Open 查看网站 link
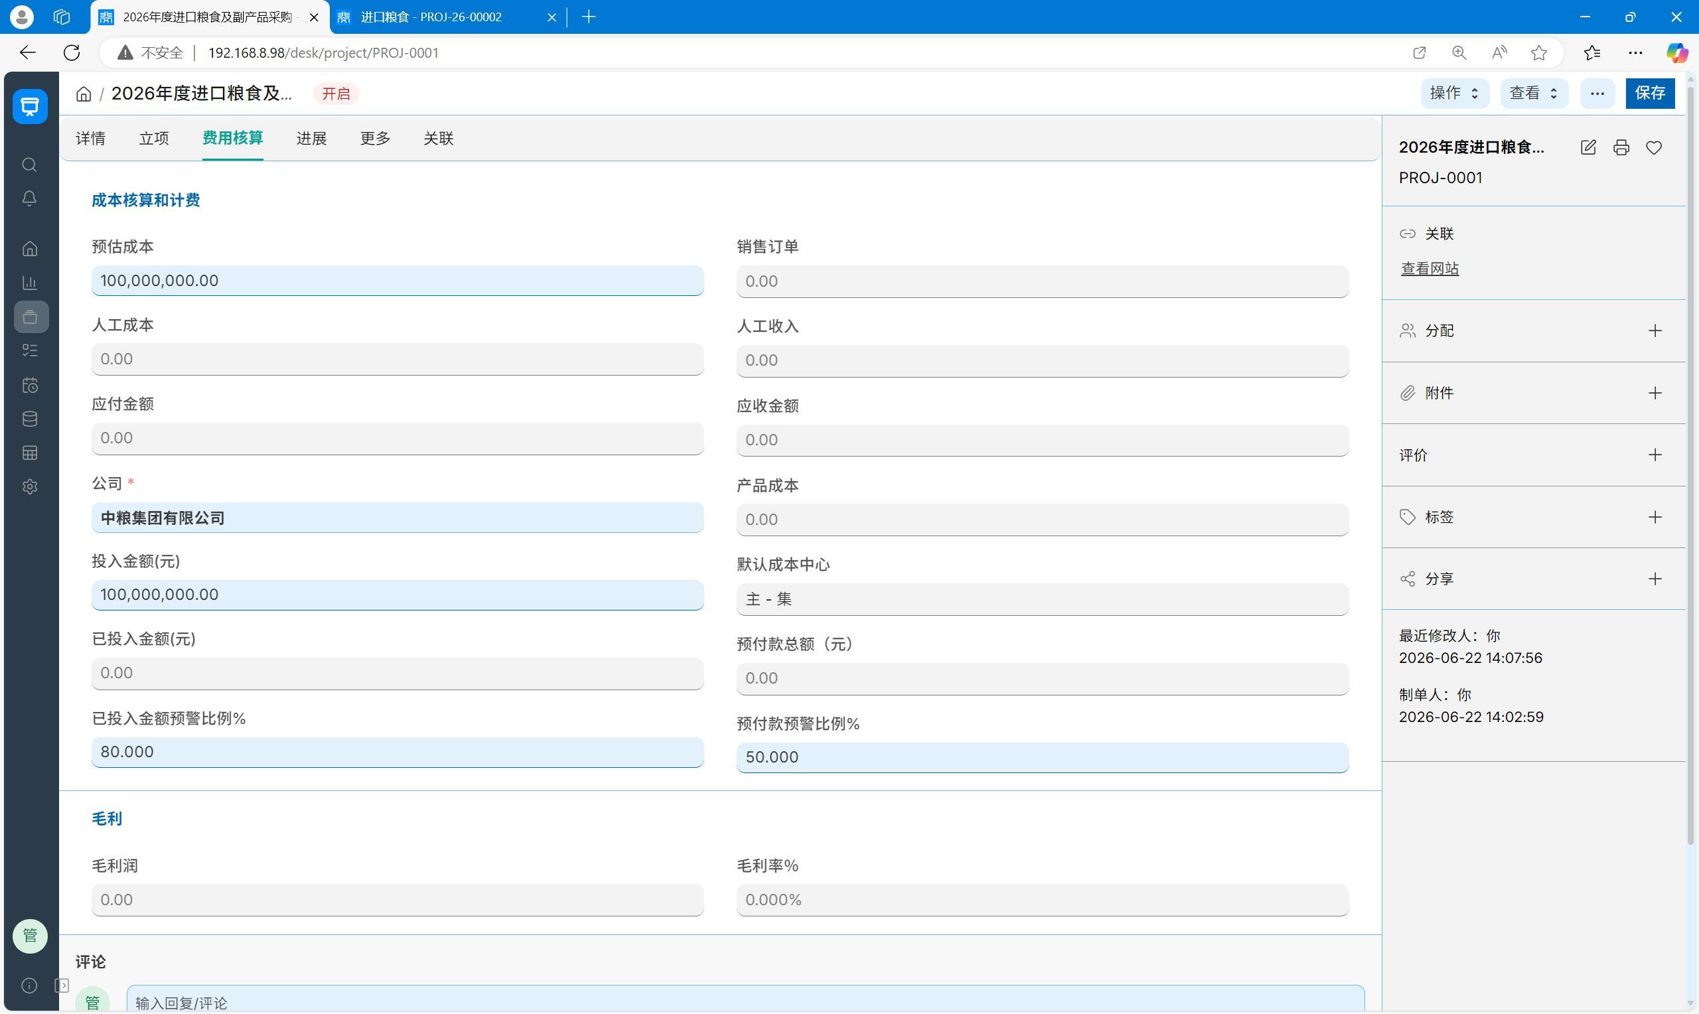 click(x=1430, y=269)
